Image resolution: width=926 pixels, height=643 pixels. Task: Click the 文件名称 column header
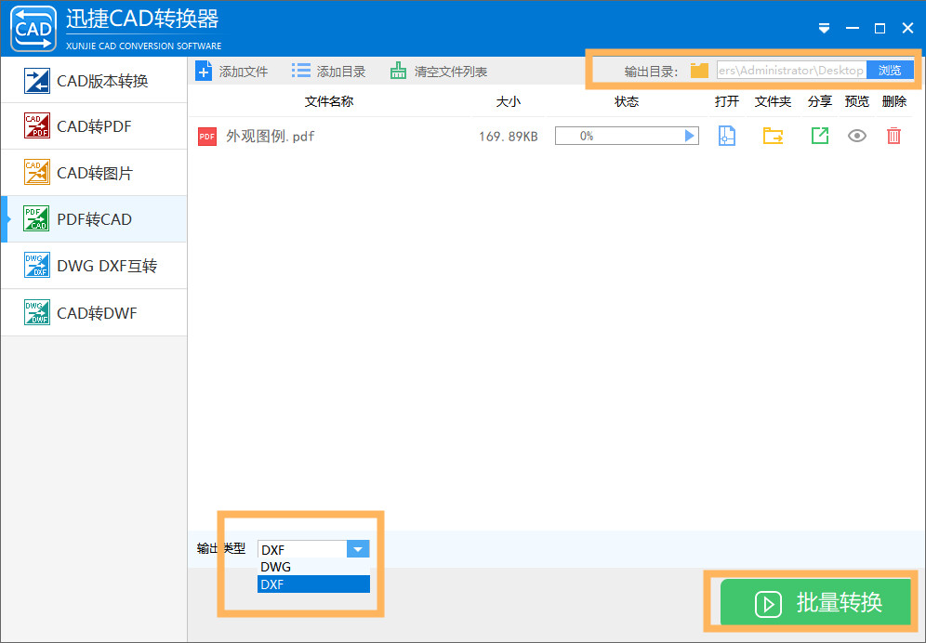329,101
